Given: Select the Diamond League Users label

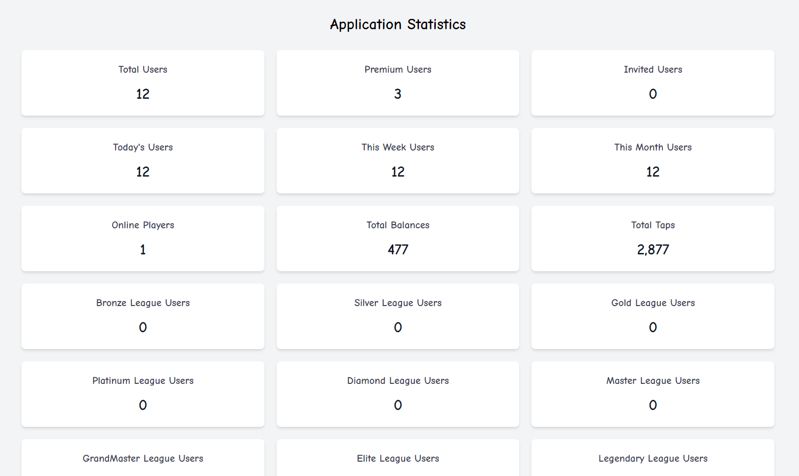Looking at the screenshot, I should coord(398,381).
